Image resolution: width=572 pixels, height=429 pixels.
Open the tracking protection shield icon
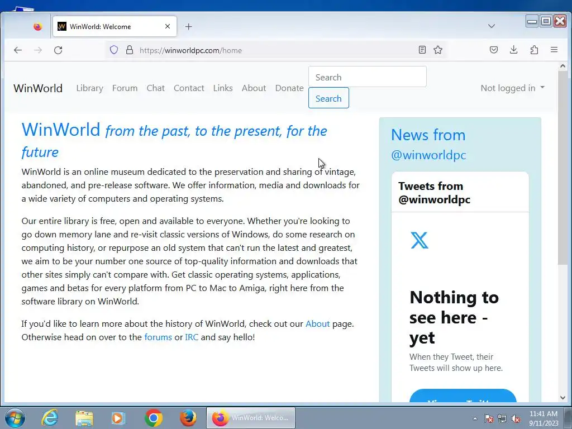114,50
